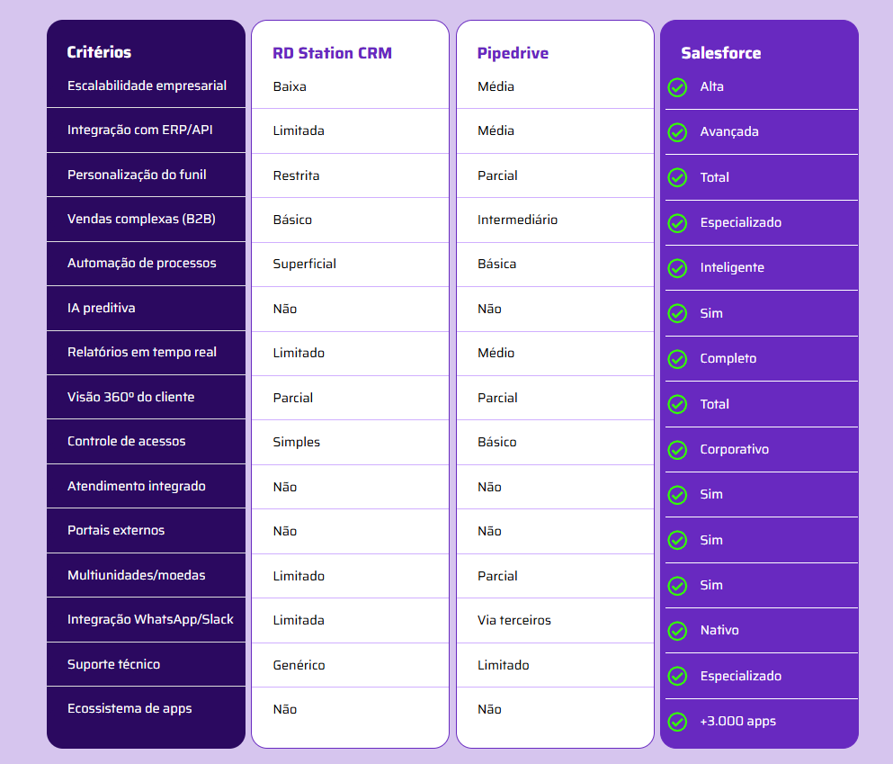
Task: Click the Escalabilidade empresarial criterion
Action: [147, 85]
